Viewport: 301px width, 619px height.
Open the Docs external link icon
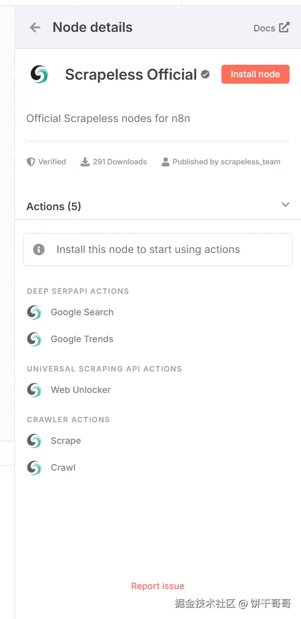(284, 27)
